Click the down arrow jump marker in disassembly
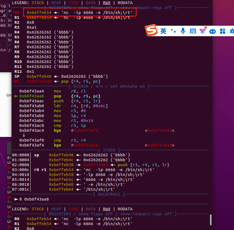 coord(24,135)
